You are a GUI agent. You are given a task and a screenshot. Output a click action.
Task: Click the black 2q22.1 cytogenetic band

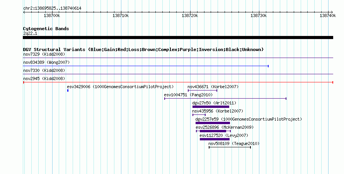(178, 38)
